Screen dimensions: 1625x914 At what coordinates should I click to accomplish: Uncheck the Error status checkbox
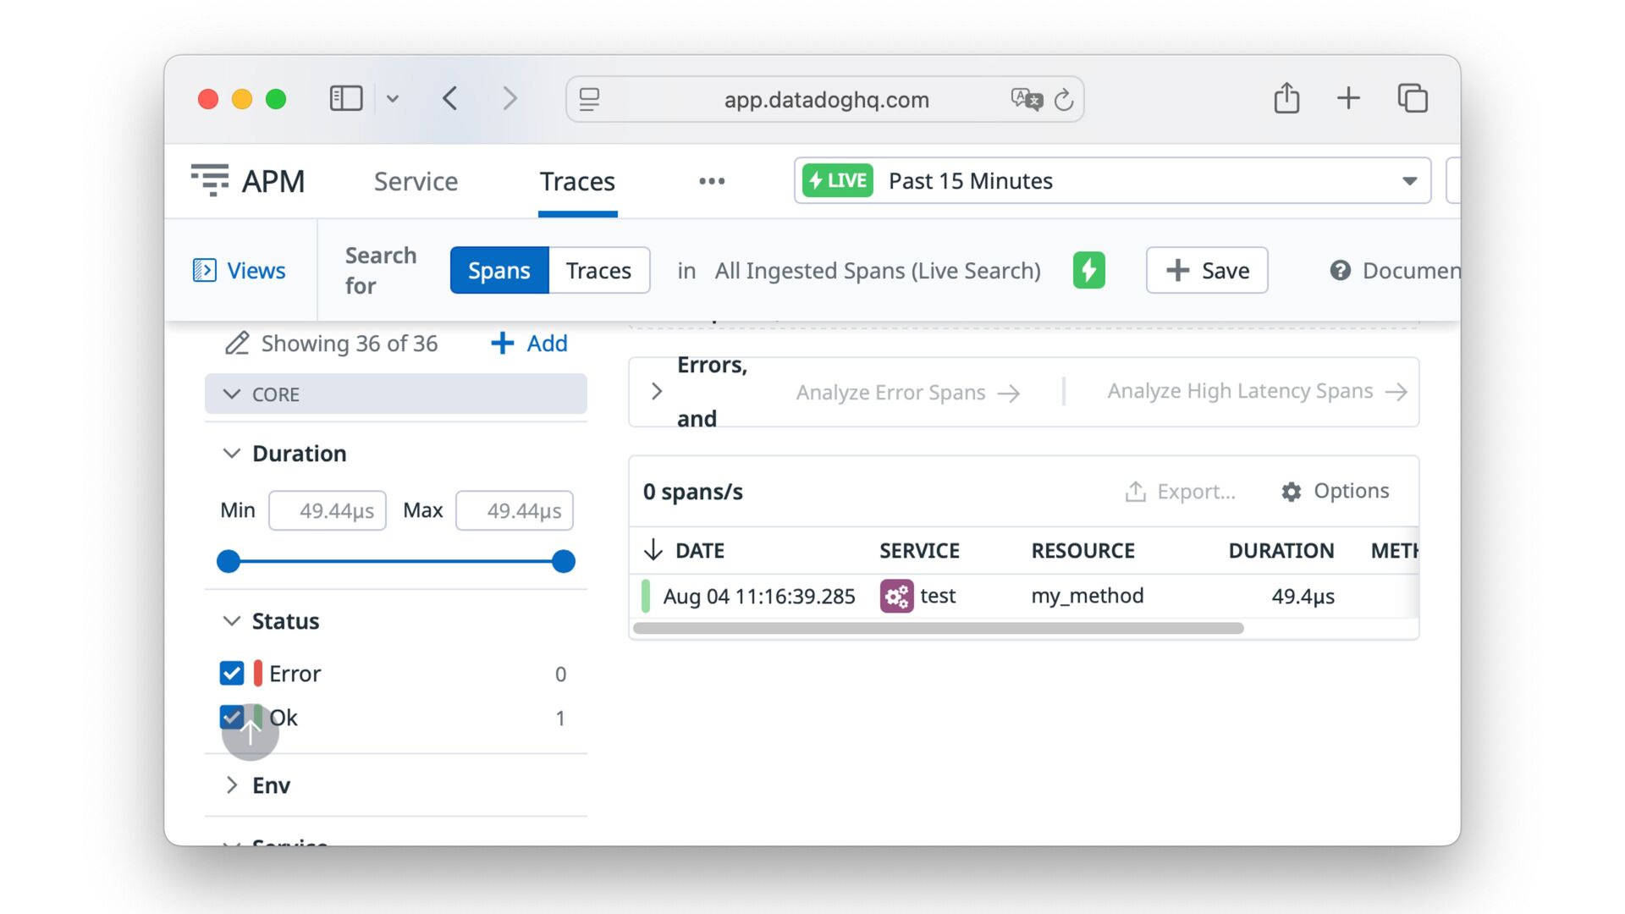pyautogui.click(x=231, y=674)
